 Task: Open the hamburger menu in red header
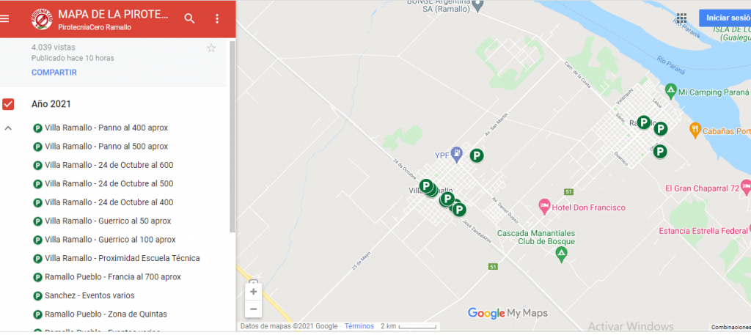pos(5,18)
